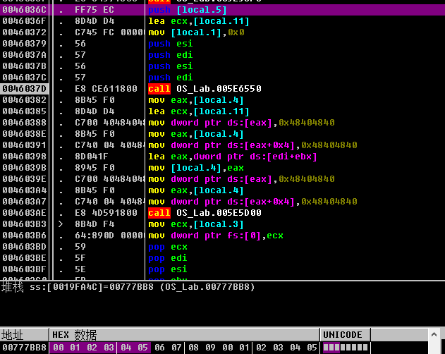Click the jump marker at 004603B3
Viewport: 445px width, 354px height.
61,224
